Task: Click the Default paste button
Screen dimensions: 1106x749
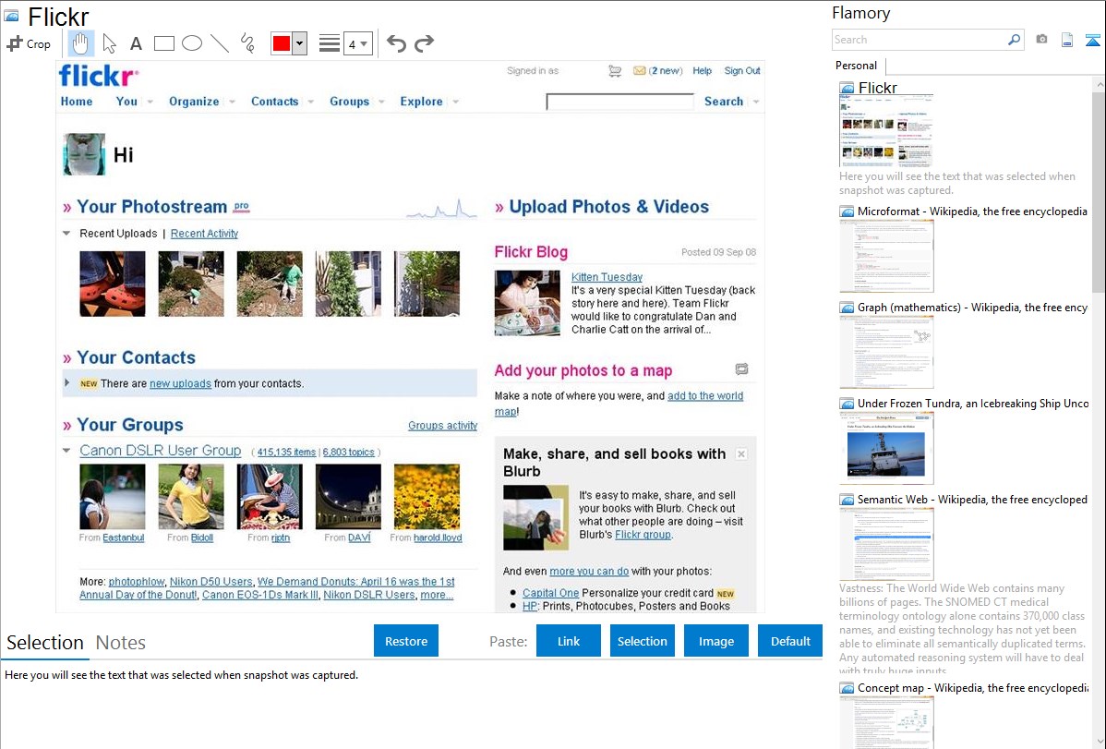Action: [x=790, y=641]
